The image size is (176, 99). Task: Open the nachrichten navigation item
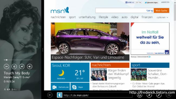point(58,17)
